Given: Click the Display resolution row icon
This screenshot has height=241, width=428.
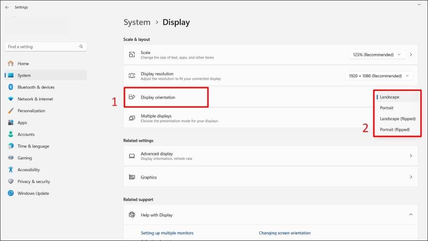Looking at the screenshot, I should (x=132, y=76).
